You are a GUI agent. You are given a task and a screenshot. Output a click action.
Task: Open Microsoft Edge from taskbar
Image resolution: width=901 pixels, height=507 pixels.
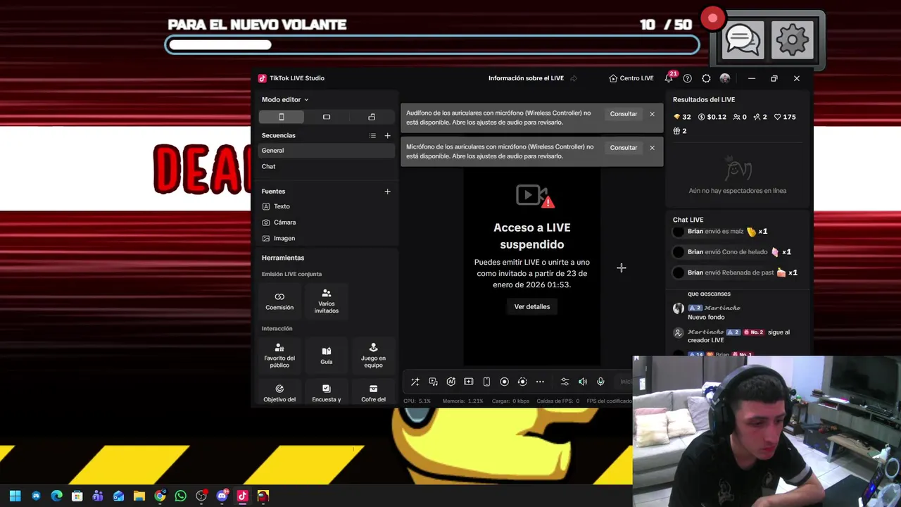56,496
